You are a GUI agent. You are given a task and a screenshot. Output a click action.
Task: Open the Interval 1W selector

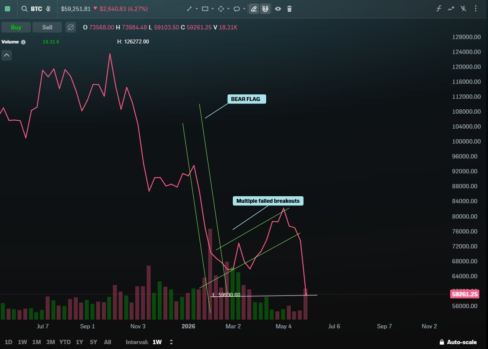(157, 342)
